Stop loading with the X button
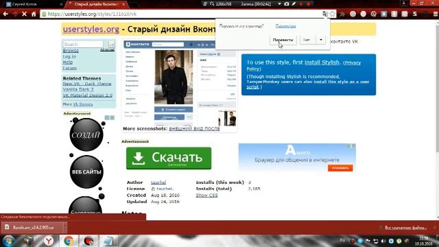Image resolution: width=439 pixels, height=247 pixels. pyautogui.click(x=25, y=14)
